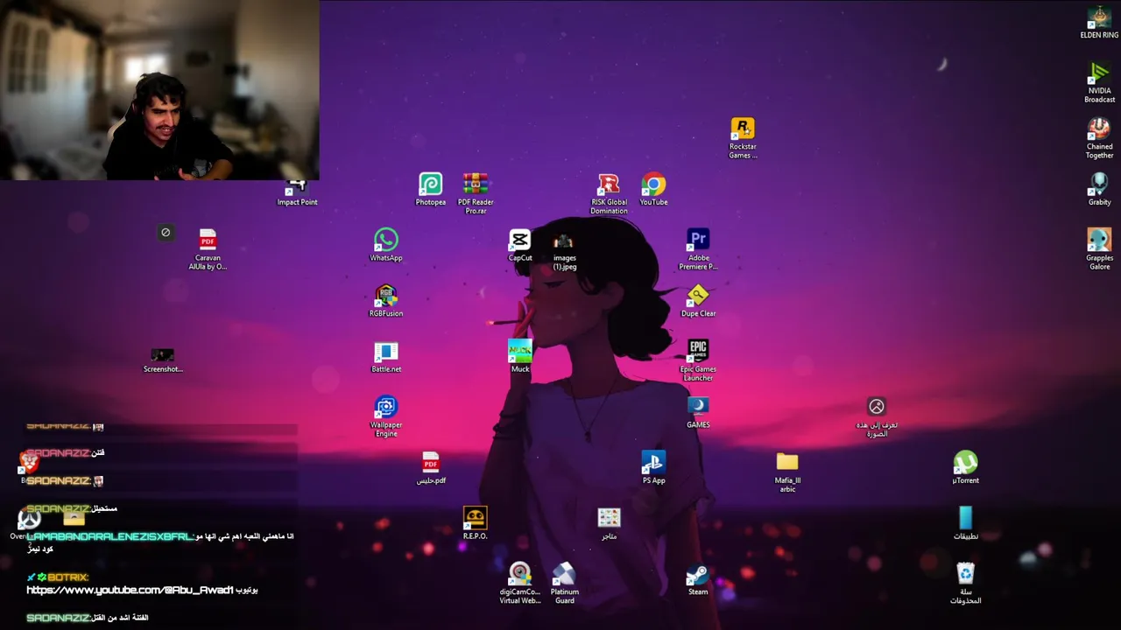Open Epic Games Launcher
Screen dimensions: 1121x630
(x=698, y=360)
